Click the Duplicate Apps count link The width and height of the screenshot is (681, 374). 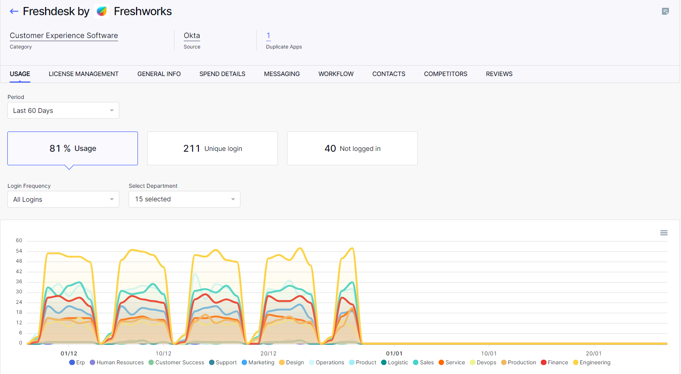[268, 35]
